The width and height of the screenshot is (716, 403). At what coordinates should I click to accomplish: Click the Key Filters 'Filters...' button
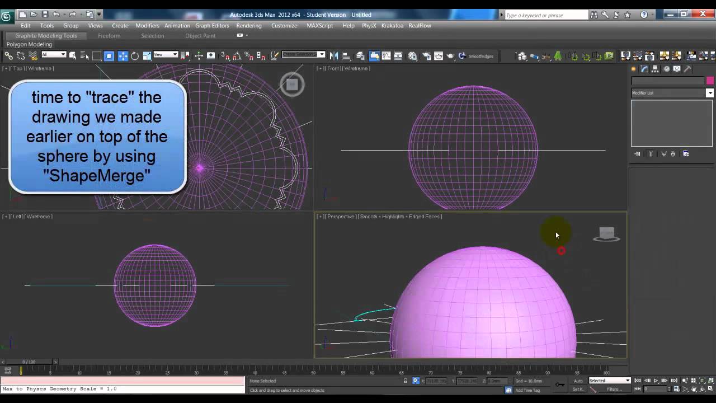pyautogui.click(x=614, y=389)
